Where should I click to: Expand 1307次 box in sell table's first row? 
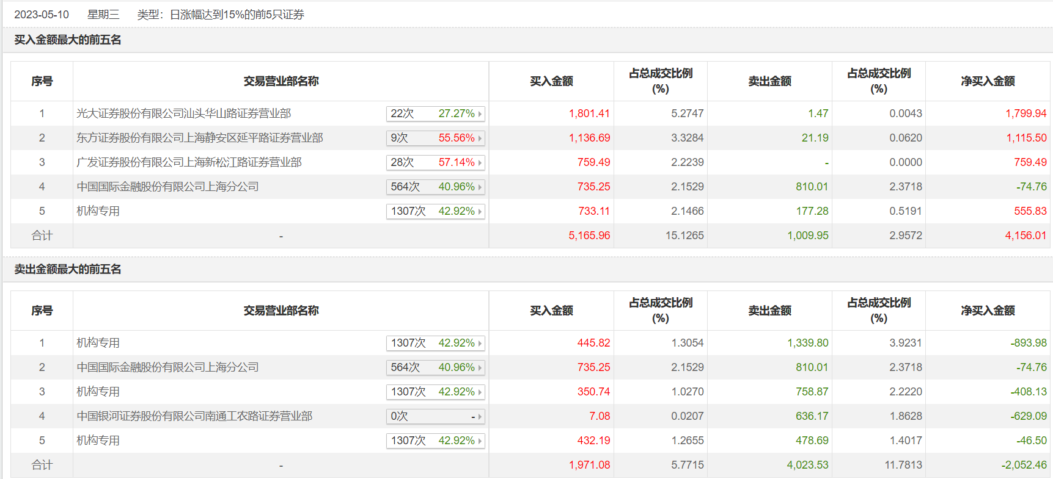tap(480, 344)
